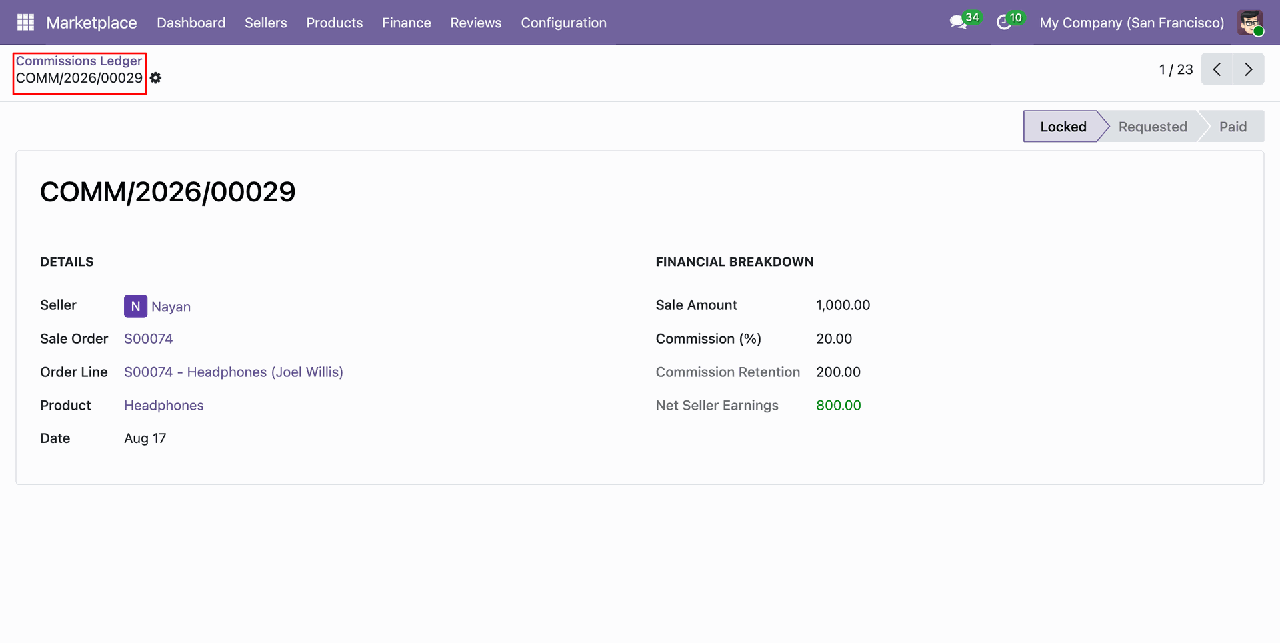Click the Aug 17 date value
Viewport: 1280px width, 643px height.
click(145, 438)
